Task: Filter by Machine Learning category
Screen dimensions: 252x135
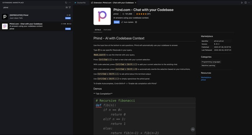Action: click(x=208, y=66)
